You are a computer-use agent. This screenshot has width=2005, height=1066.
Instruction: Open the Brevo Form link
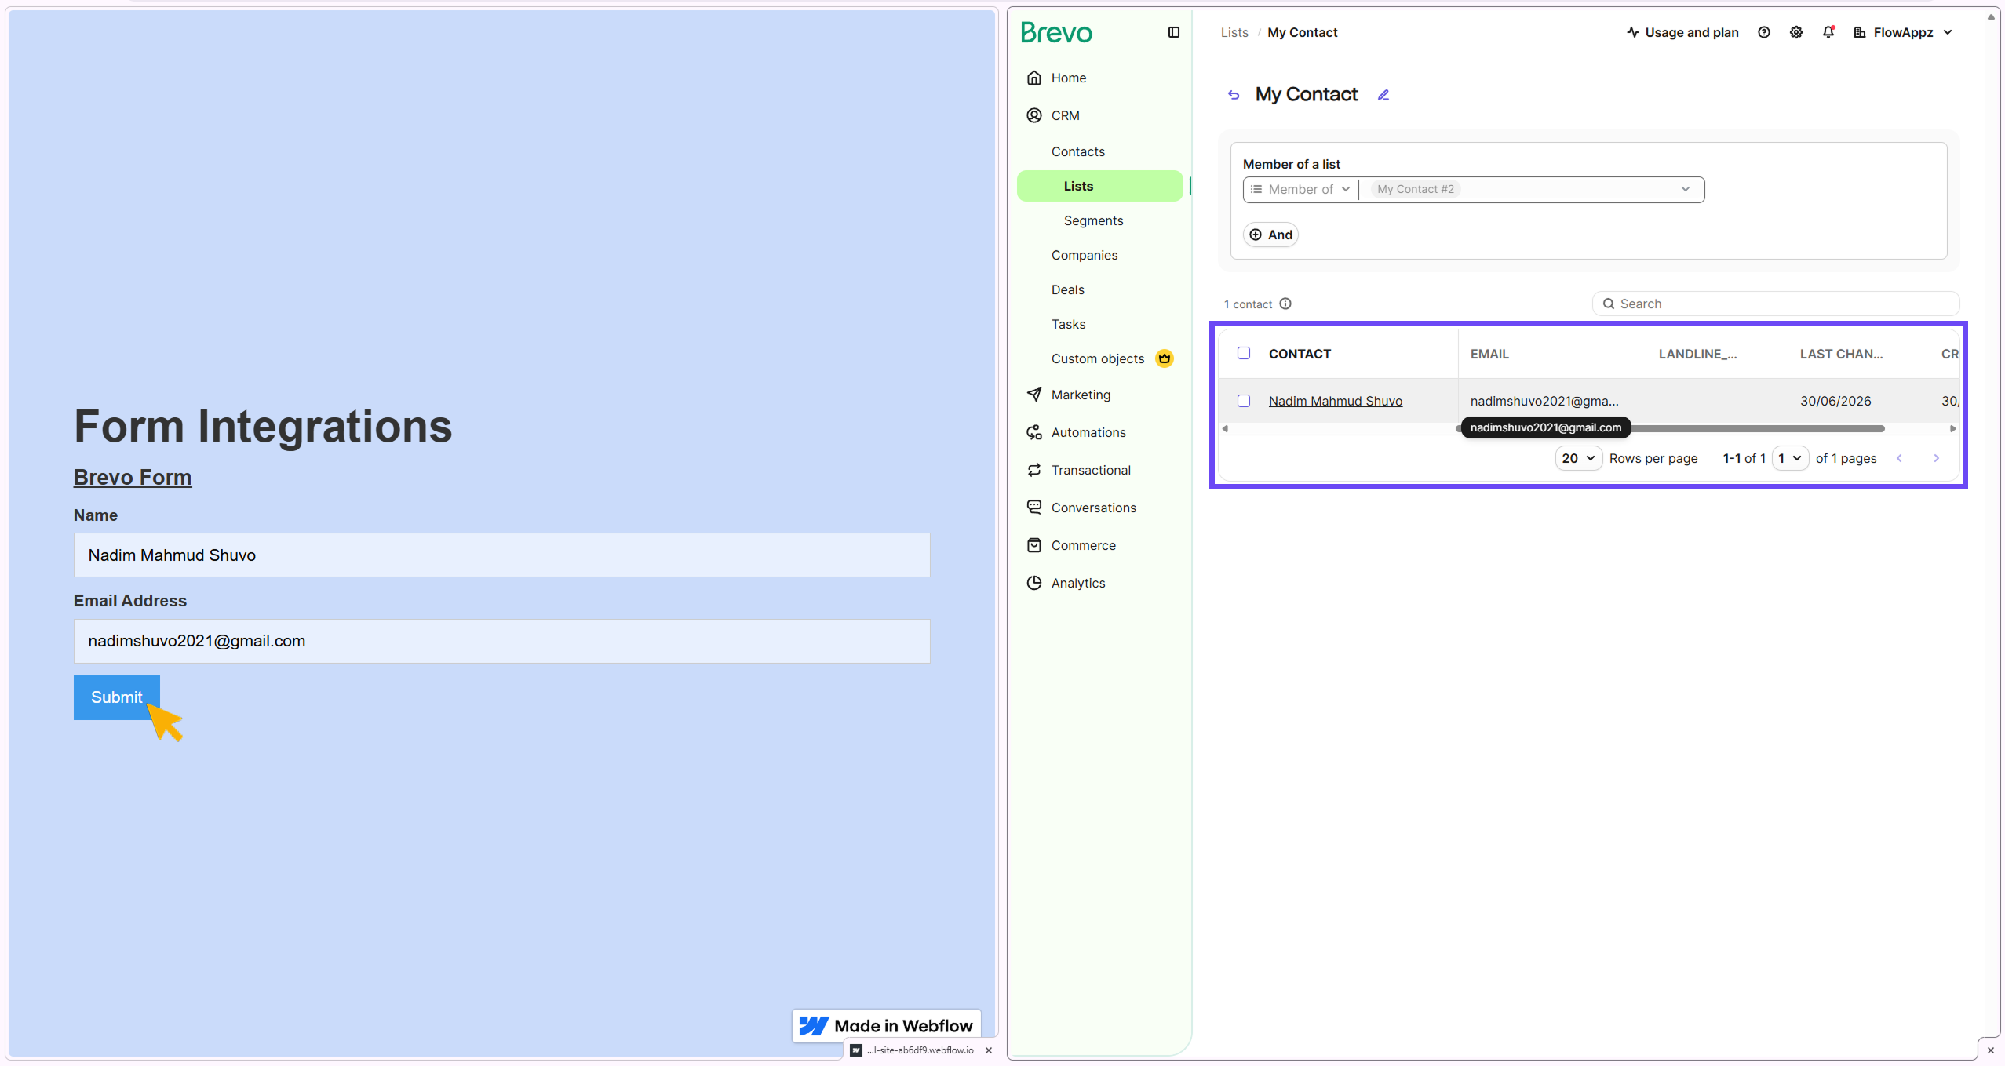point(133,477)
